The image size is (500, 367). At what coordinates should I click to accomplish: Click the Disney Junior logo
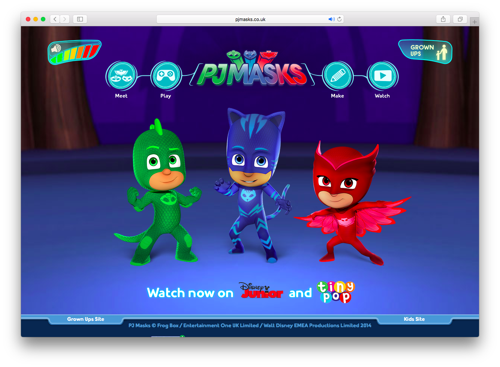click(x=261, y=290)
